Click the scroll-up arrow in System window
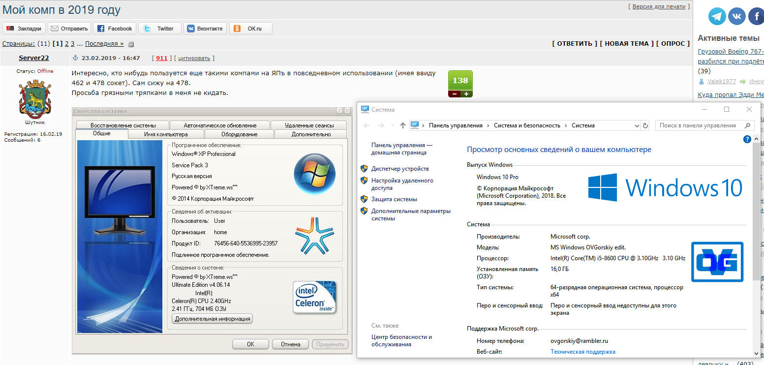 [x=756, y=139]
